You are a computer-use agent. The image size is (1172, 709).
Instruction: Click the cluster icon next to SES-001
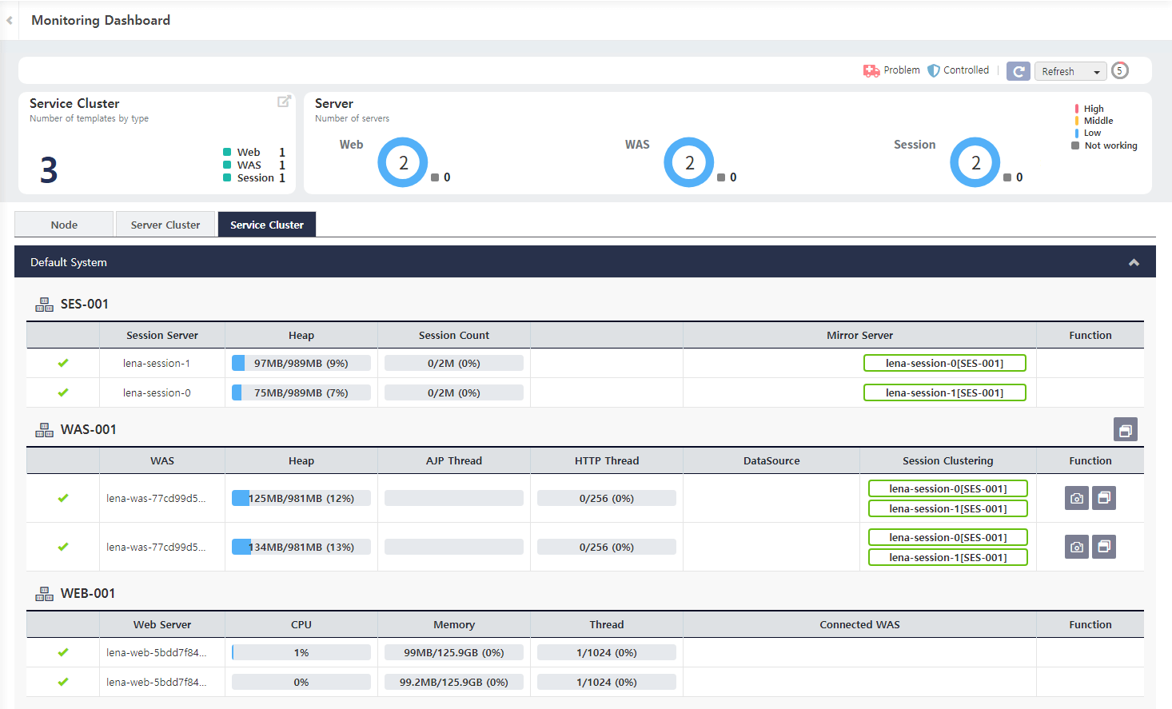coord(44,304)
